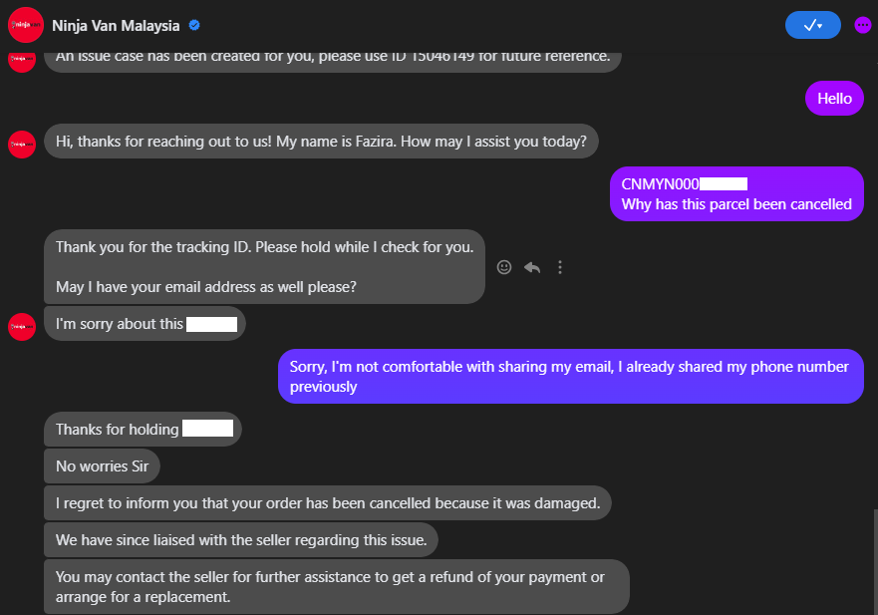Click avatar beside the Fazira greeting
Viewport: 878px width, 615px height.
[x=22, y=145]
